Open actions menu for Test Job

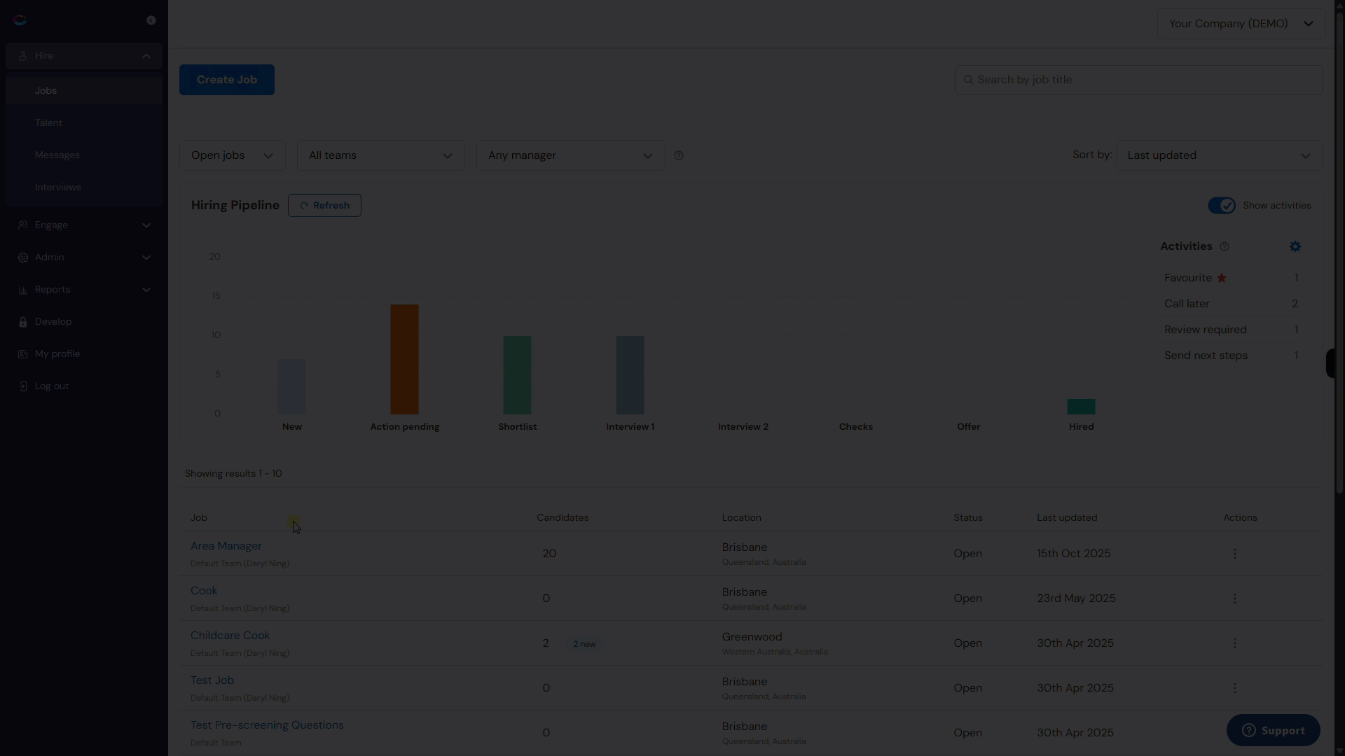pyautogui.click(x=1235, y=688)
